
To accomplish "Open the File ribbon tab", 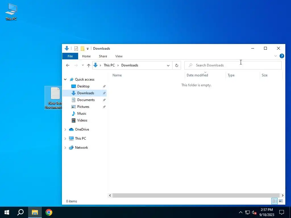I will pyautogui.click(x=70, y=56).
